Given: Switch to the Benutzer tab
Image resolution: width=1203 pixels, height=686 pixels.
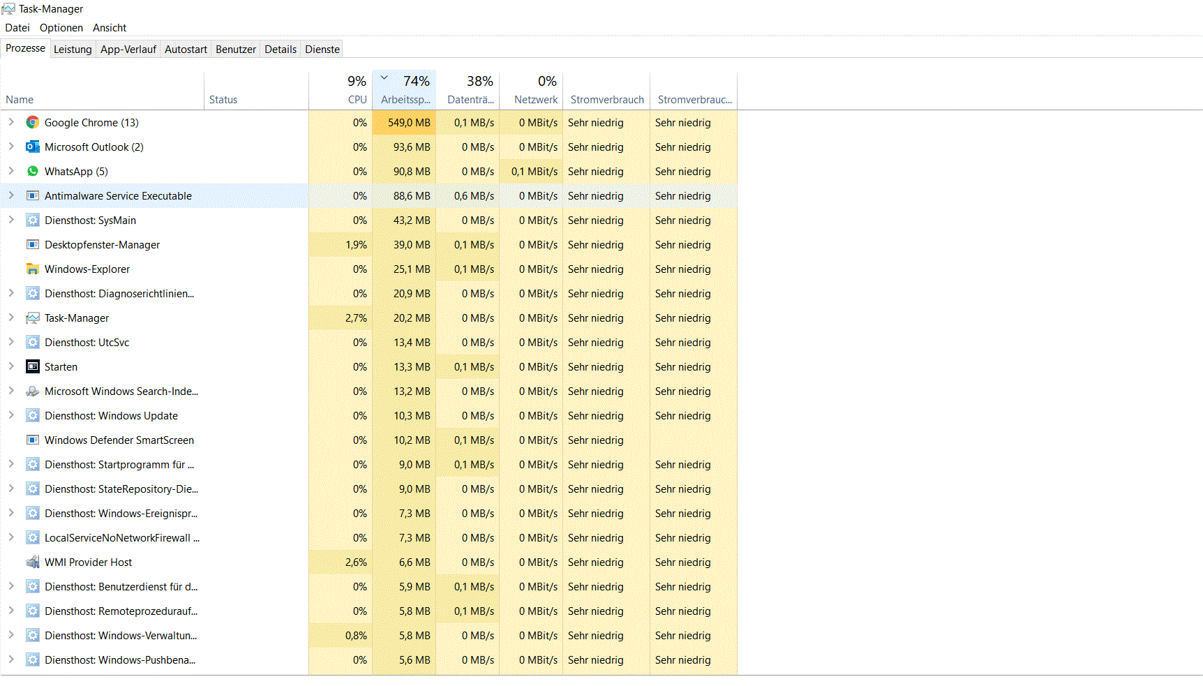Looking at the screenshot, I should coord(236,50).
